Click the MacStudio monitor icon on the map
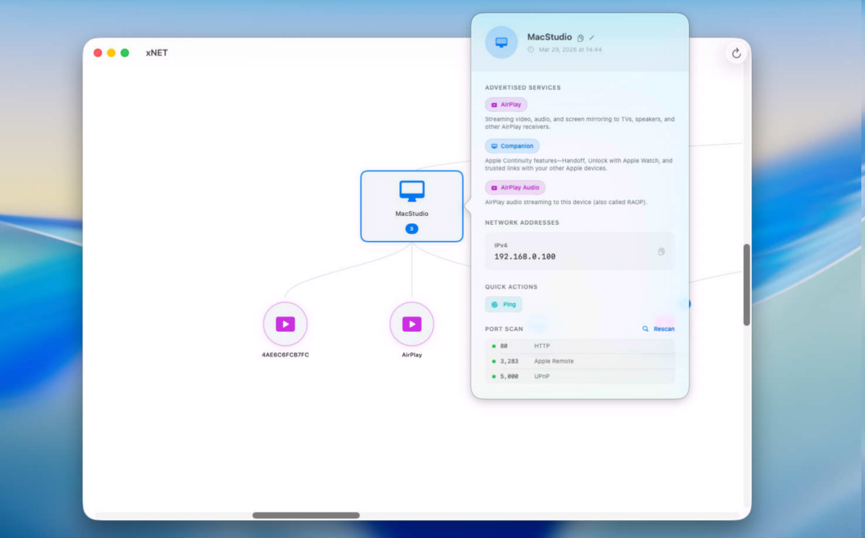Screen dimensions: 865x538 click(411, 191)
